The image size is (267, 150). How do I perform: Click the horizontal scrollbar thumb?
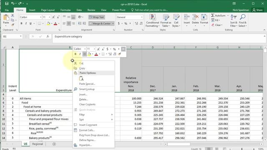pos(179,144)
